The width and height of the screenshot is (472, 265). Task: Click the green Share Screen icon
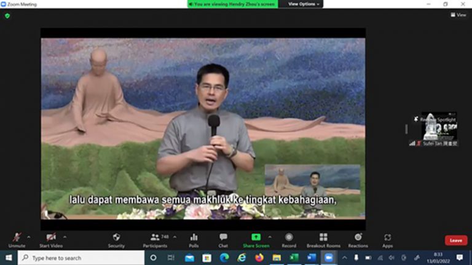[x=256, y=237]
